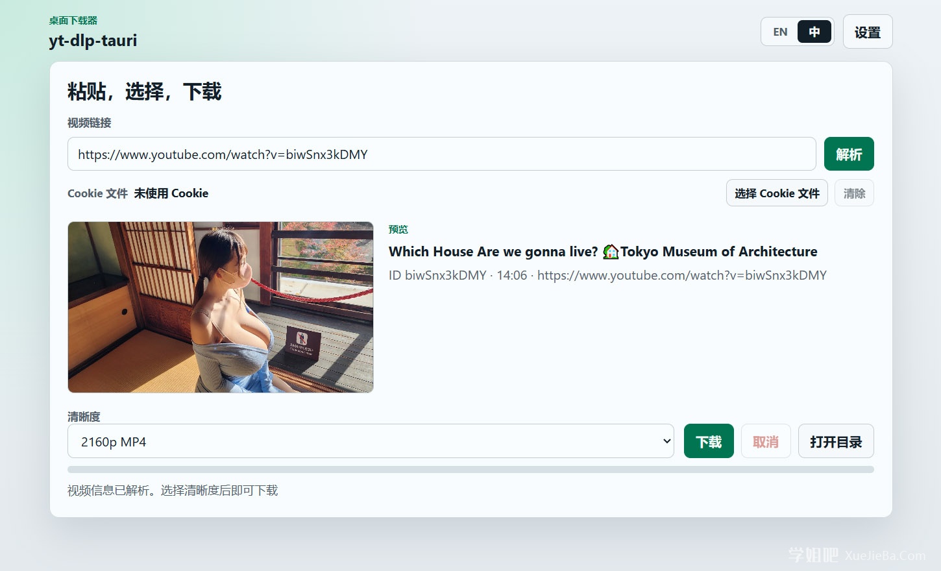Click the house emoji icon in video title

click(x=611, y=252)
